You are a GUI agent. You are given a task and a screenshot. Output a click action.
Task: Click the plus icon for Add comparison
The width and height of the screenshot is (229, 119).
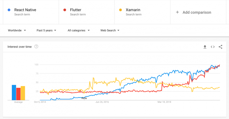coord(177,12)
